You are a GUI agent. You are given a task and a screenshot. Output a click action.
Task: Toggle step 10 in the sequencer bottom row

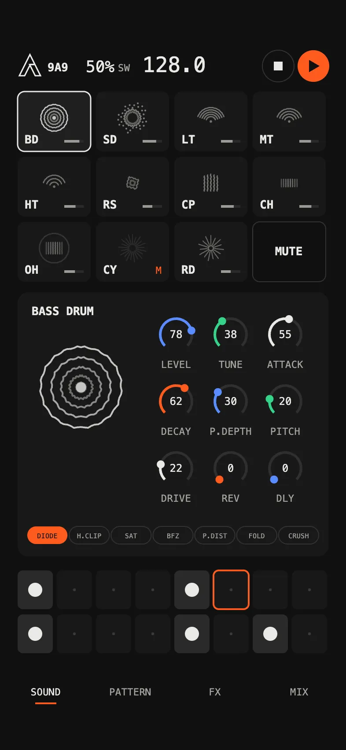74,634
